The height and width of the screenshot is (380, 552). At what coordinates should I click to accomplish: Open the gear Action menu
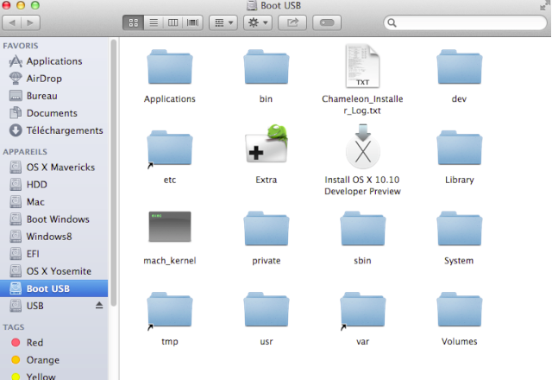257,23
